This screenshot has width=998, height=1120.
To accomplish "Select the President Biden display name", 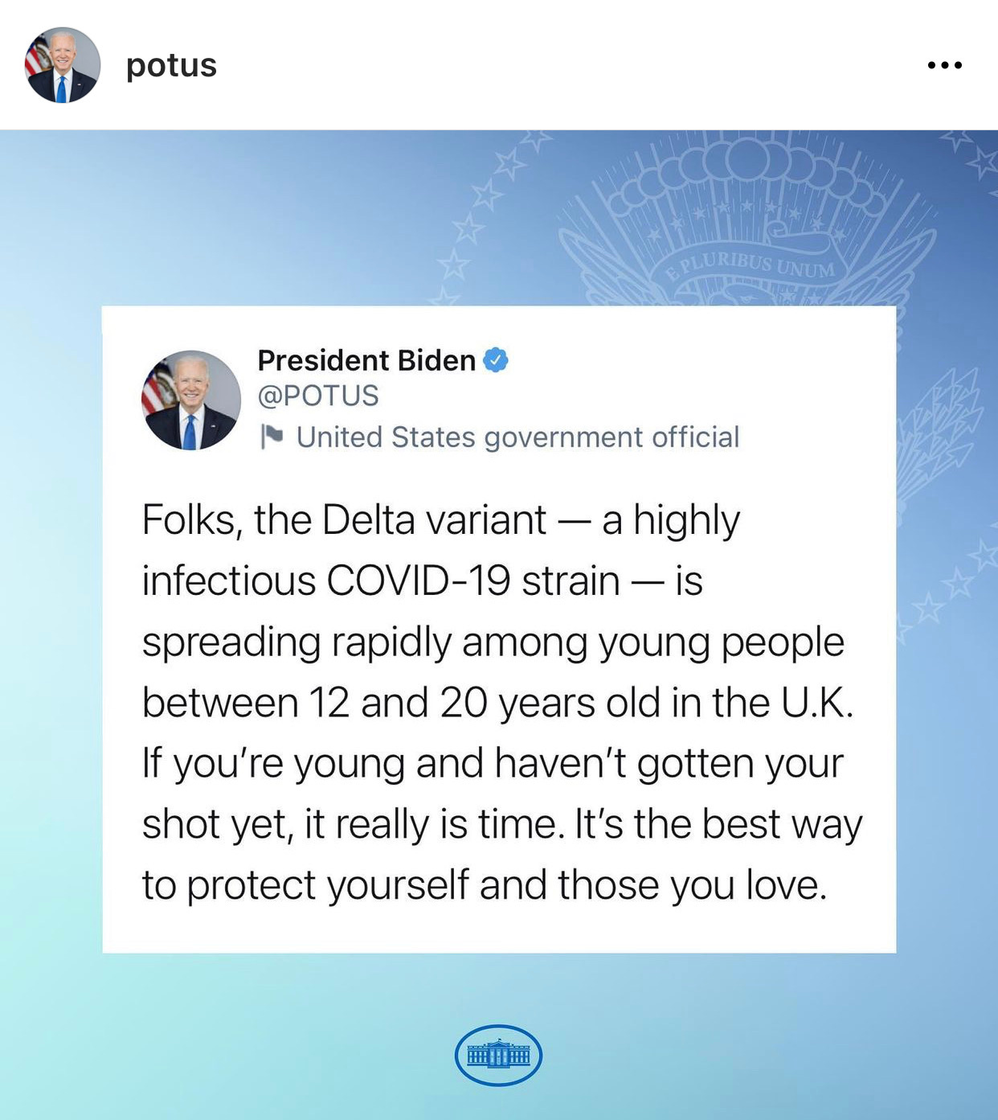I will click(366, 360).
